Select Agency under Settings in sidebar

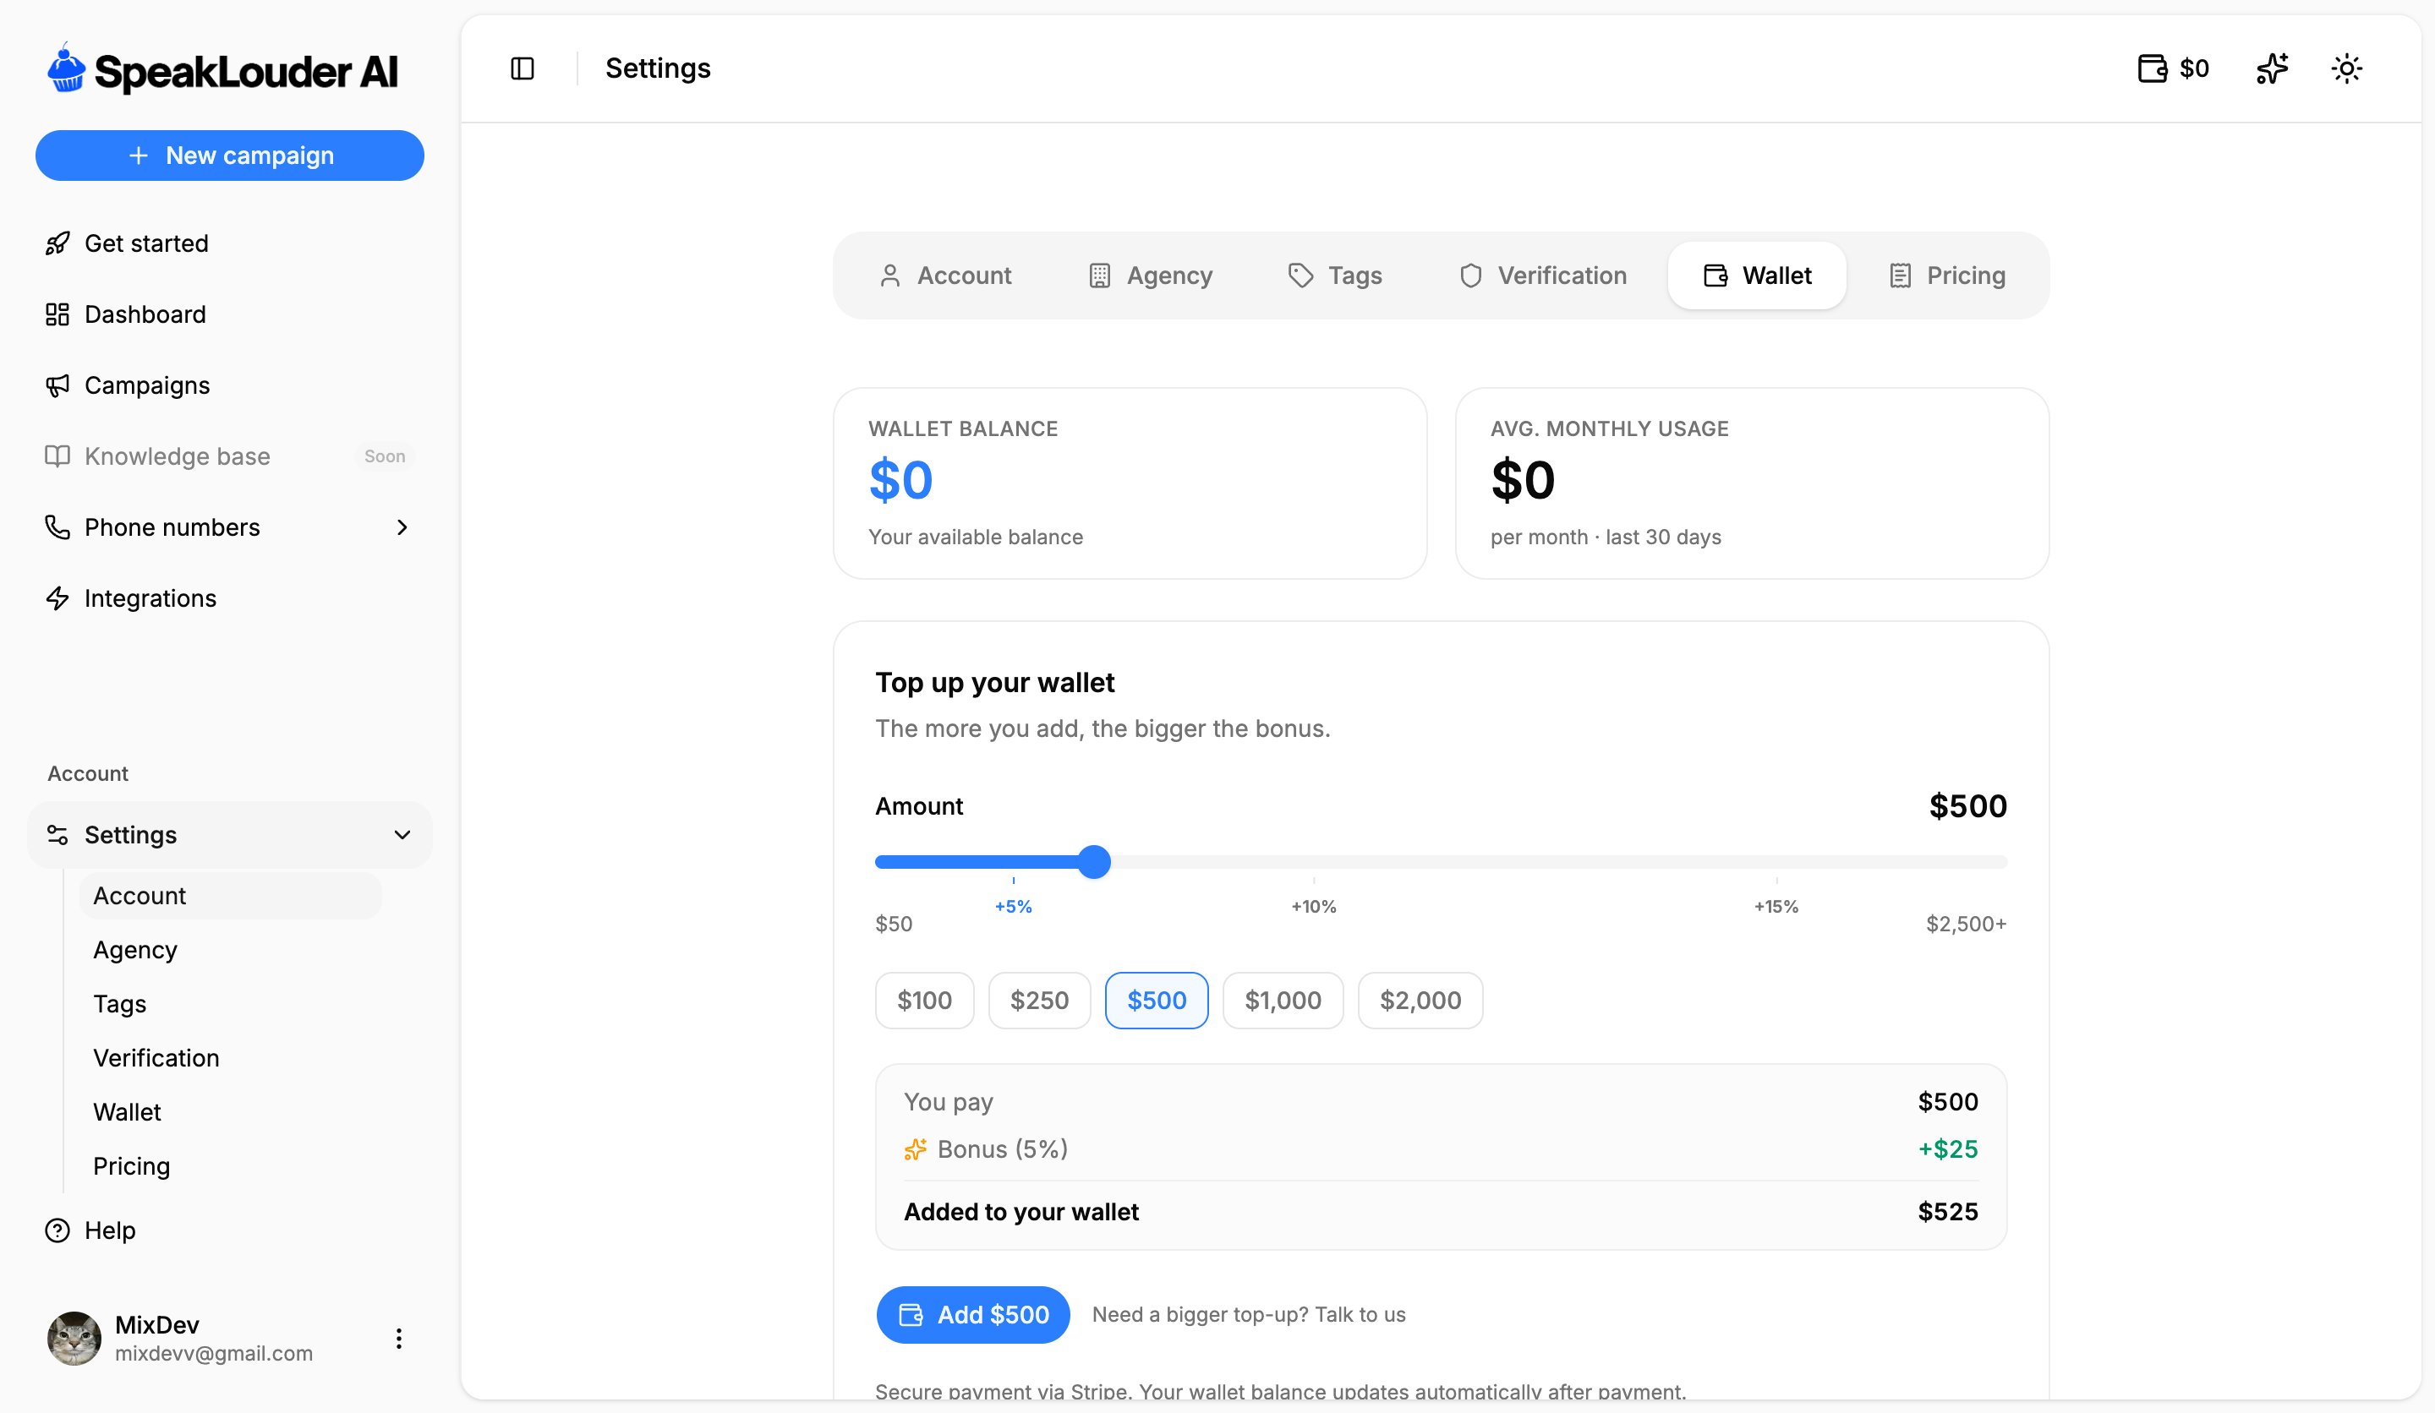tap(230, 949)
